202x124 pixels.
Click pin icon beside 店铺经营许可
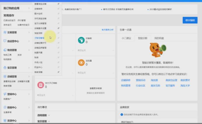(x=58, y=43)
